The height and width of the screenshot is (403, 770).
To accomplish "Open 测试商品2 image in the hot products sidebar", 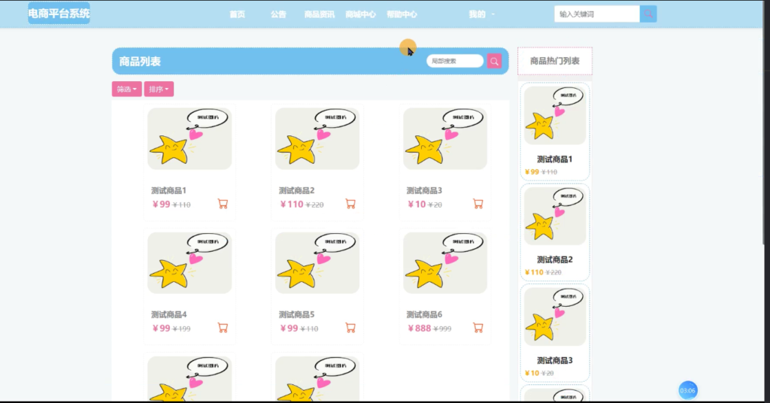I will pyautogui.click(x=555, y=216).
